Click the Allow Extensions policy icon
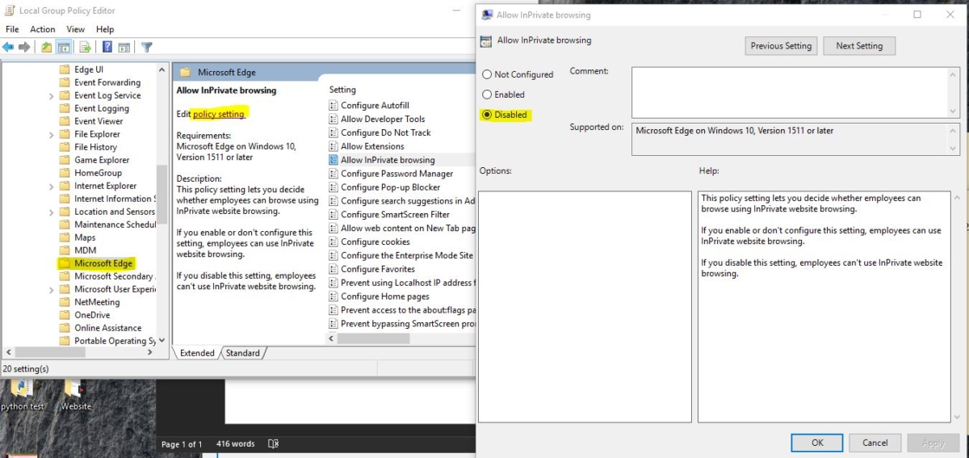 point(333,147)
